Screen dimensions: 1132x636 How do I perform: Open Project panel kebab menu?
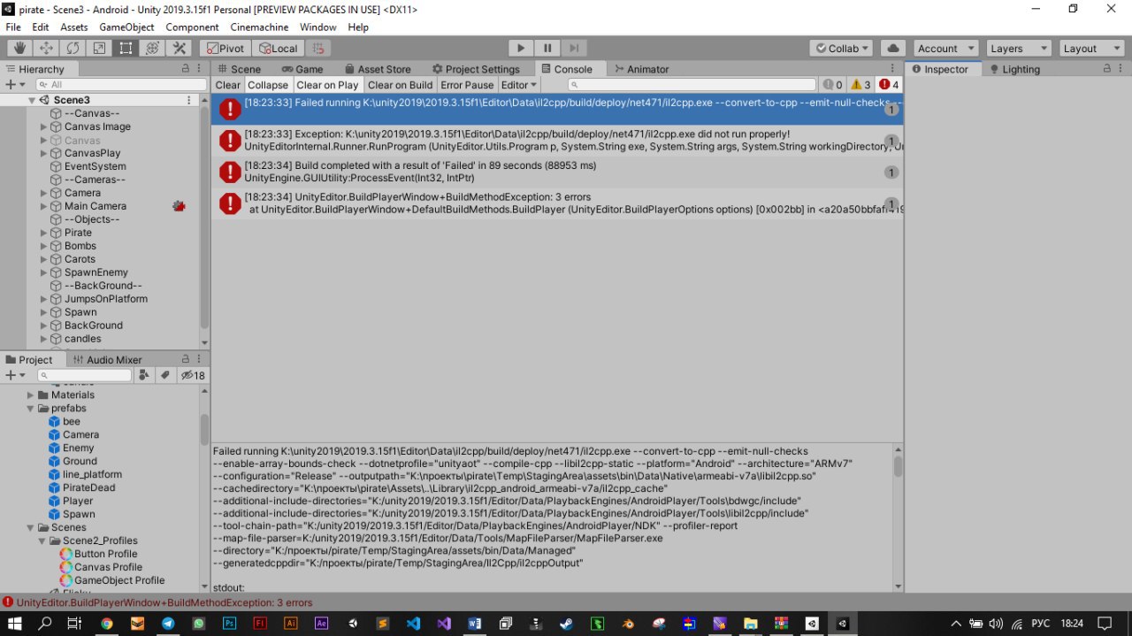(x=200, y=358)
